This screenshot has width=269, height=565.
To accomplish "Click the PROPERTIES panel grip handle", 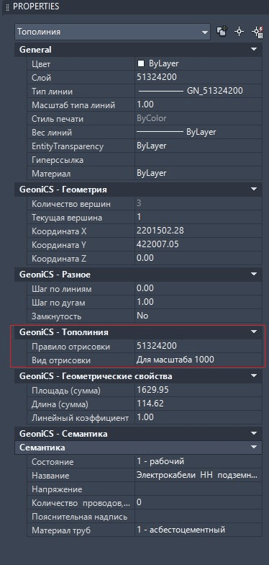I will coord(7,6).
